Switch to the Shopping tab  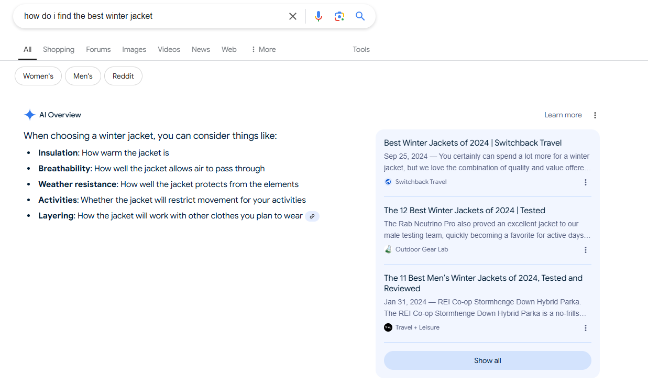[x=59, y=49]
